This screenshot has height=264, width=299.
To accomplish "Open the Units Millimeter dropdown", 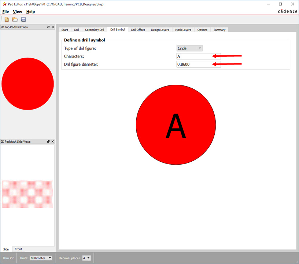I will coord(41,258).
